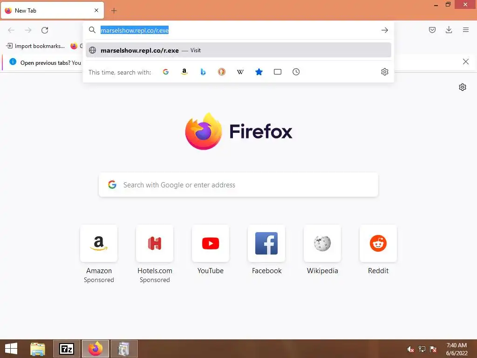477x358 pixels.
Task: Click the network tray icon
Action: [422, 349]
